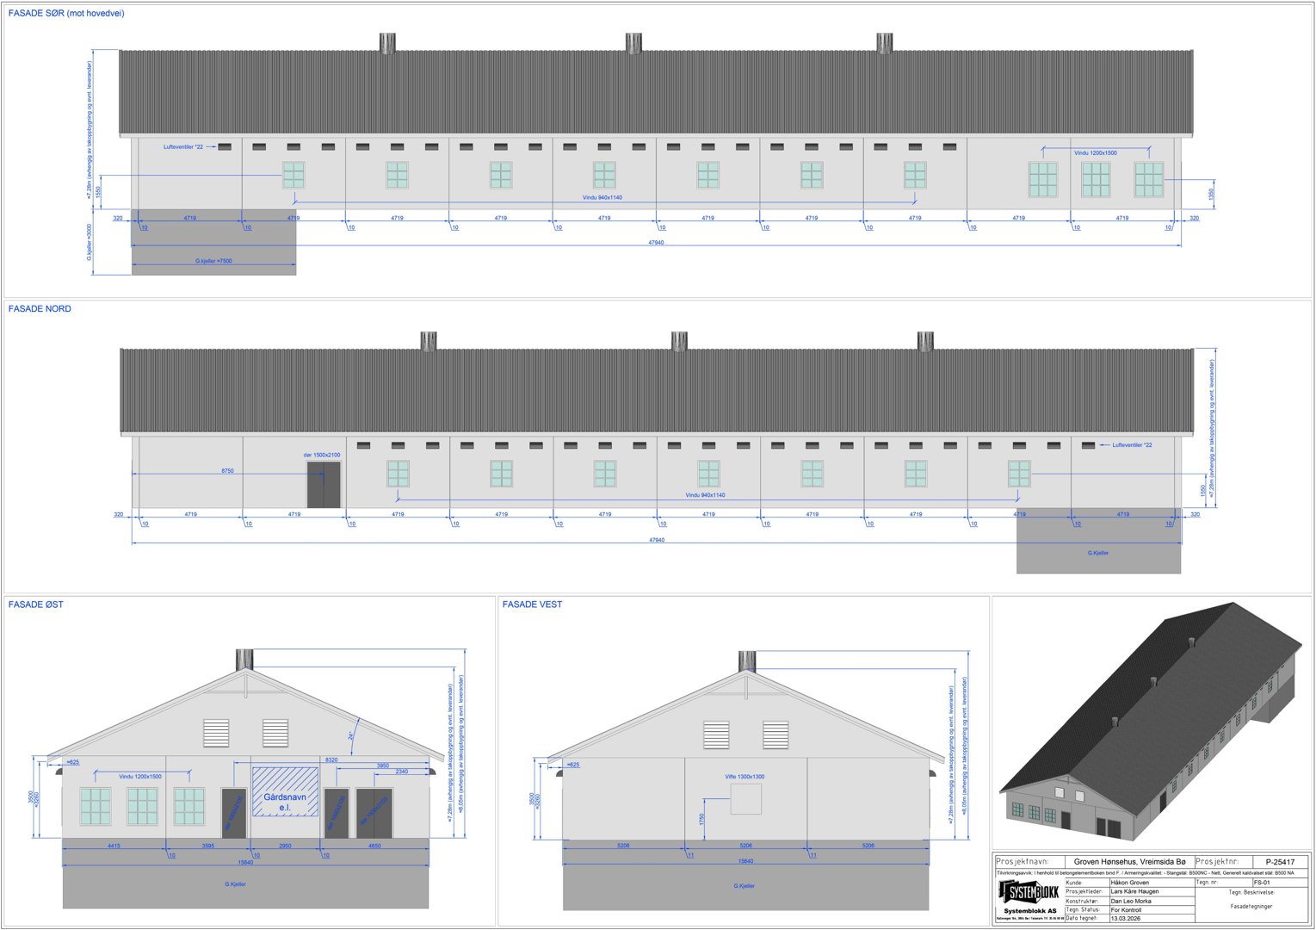
Task: Select the 47940 overall length dimension
Action: click(x=656, y=243)
